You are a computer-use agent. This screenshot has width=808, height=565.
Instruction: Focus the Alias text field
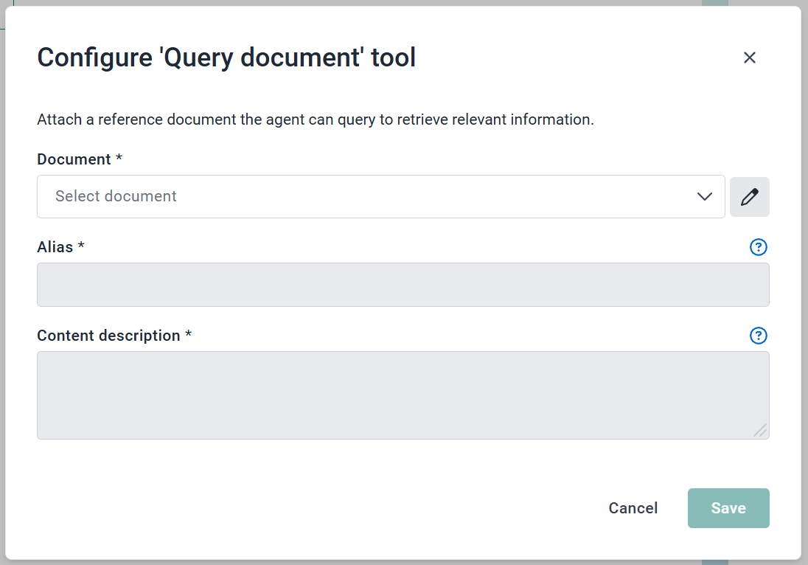click(x=403, y=285)
